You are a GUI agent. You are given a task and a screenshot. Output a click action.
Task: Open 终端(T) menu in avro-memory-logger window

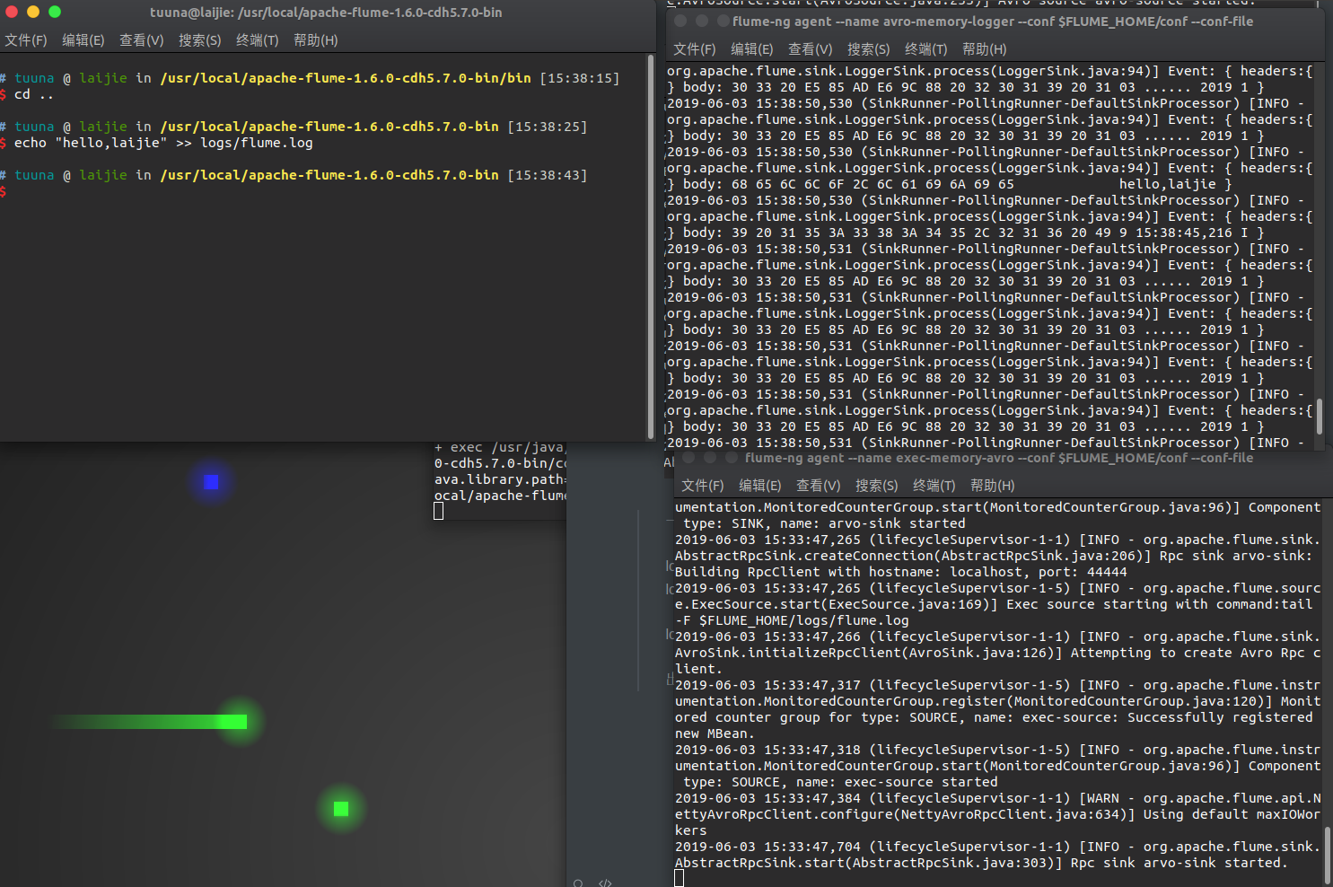pyautogui.click(x=925, y=49)
